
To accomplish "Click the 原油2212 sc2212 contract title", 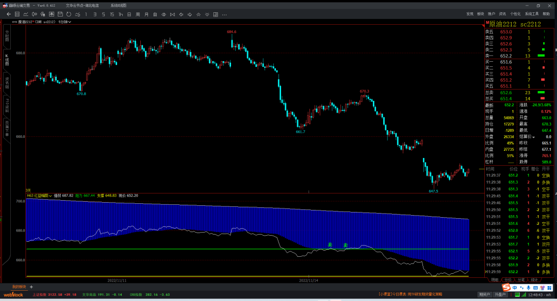I will (x=515, y=24).
